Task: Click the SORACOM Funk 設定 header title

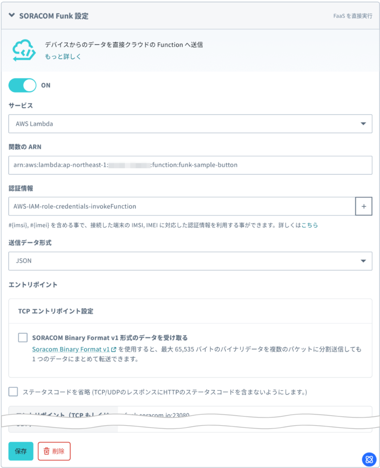Action: point(54,16)
